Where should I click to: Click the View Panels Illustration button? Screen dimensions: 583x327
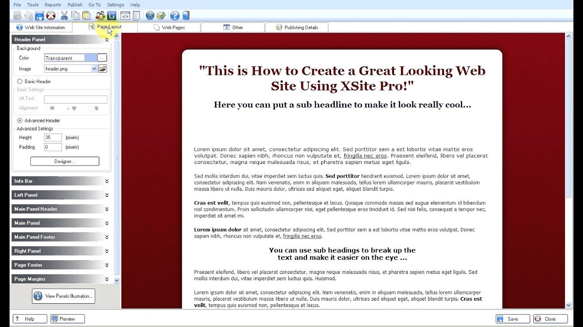coord(63,296)
